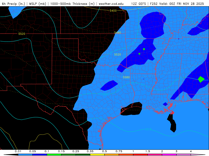Click the dark orange 0.75–1 legend swatch
Screen dimensions: 209x156
pyautogui.click(x=126, y=155)
